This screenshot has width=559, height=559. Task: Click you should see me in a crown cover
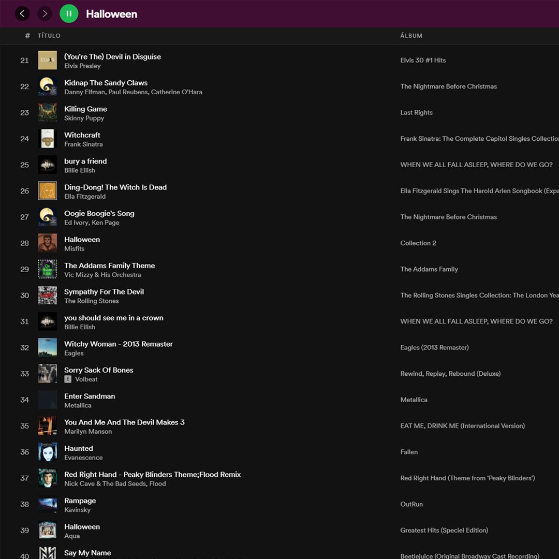pyautogui.click(x=48, y=321)
